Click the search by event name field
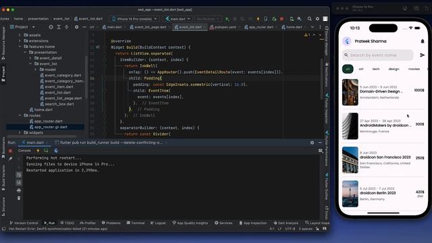 [378, 55]
